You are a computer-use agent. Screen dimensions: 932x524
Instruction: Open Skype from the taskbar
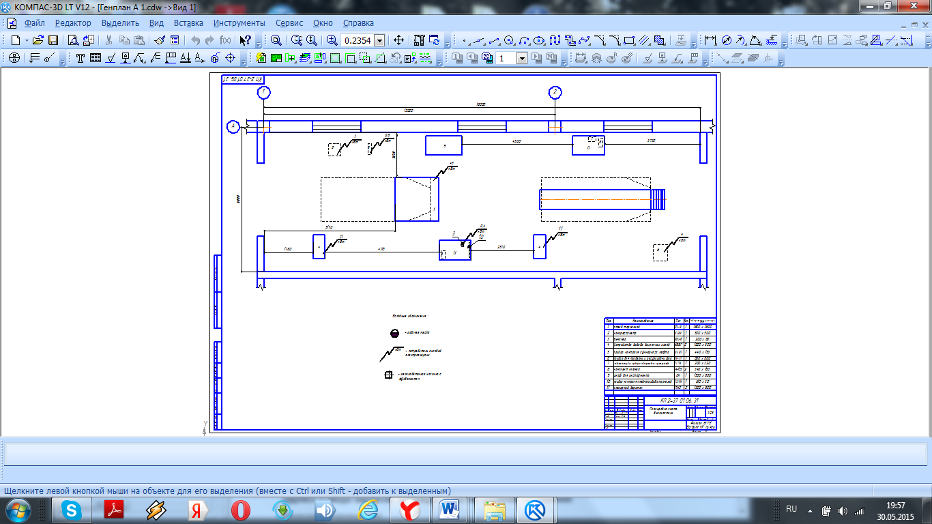(x=72, y=510)
